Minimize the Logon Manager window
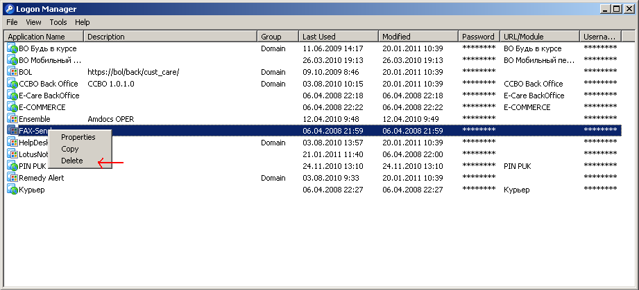The image size is (639, 290). (606, 8)
